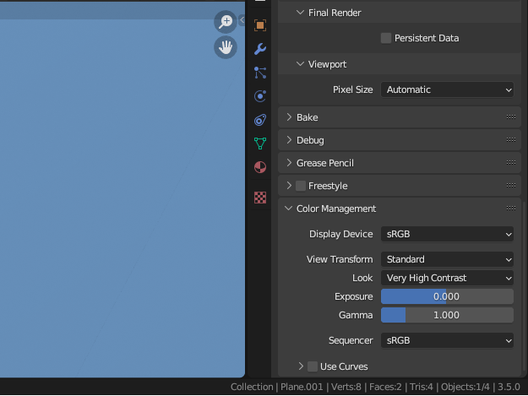Toggle the Freestyle checkbox
The height and width of the screenshot is (396, 528).
(x=301, y=186)
